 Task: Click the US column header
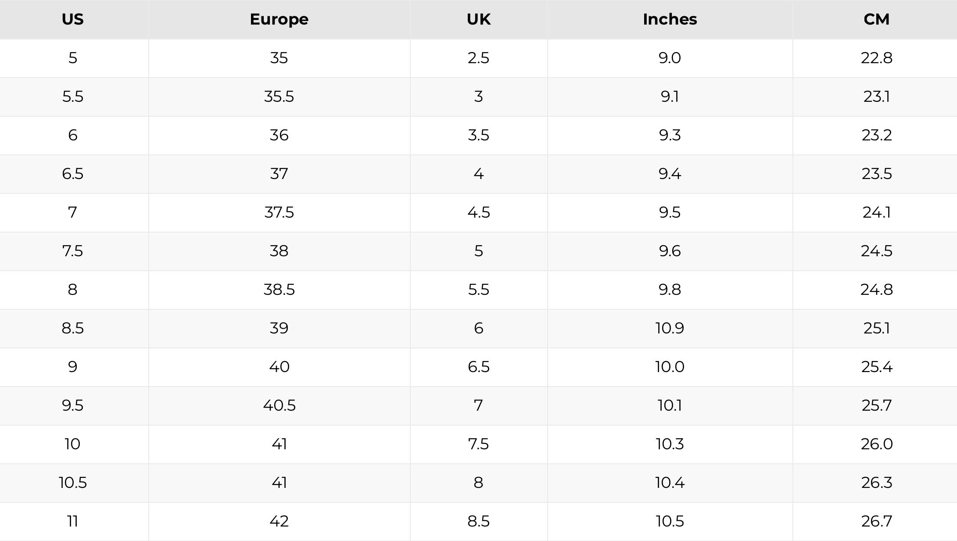coord(72,19)
